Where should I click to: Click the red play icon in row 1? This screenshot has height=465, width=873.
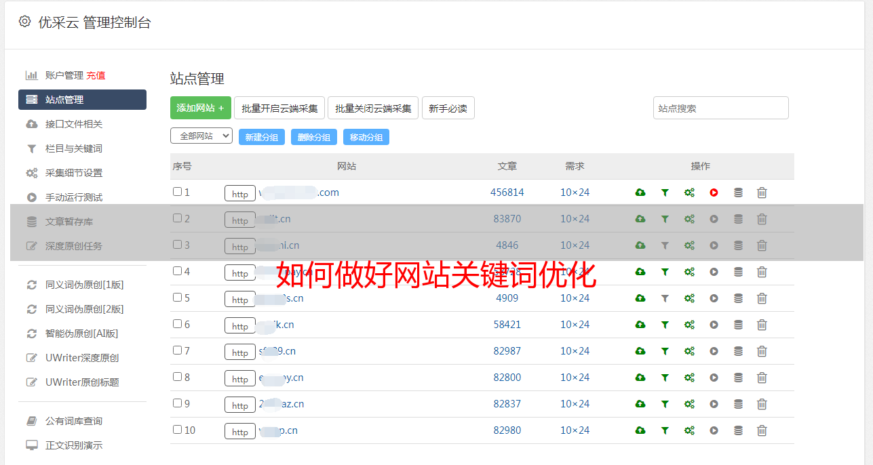pyautogui.click(x=714, y=193)
